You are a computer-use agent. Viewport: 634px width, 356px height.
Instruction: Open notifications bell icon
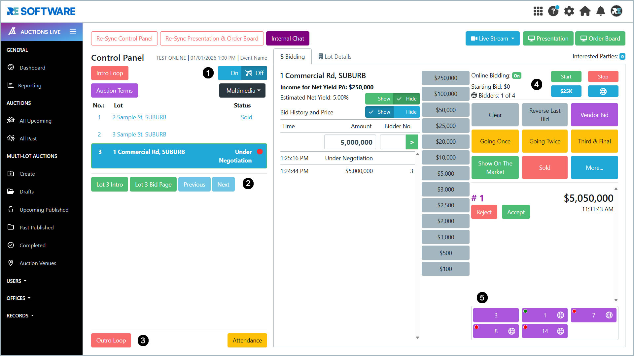tap(601, 11)
